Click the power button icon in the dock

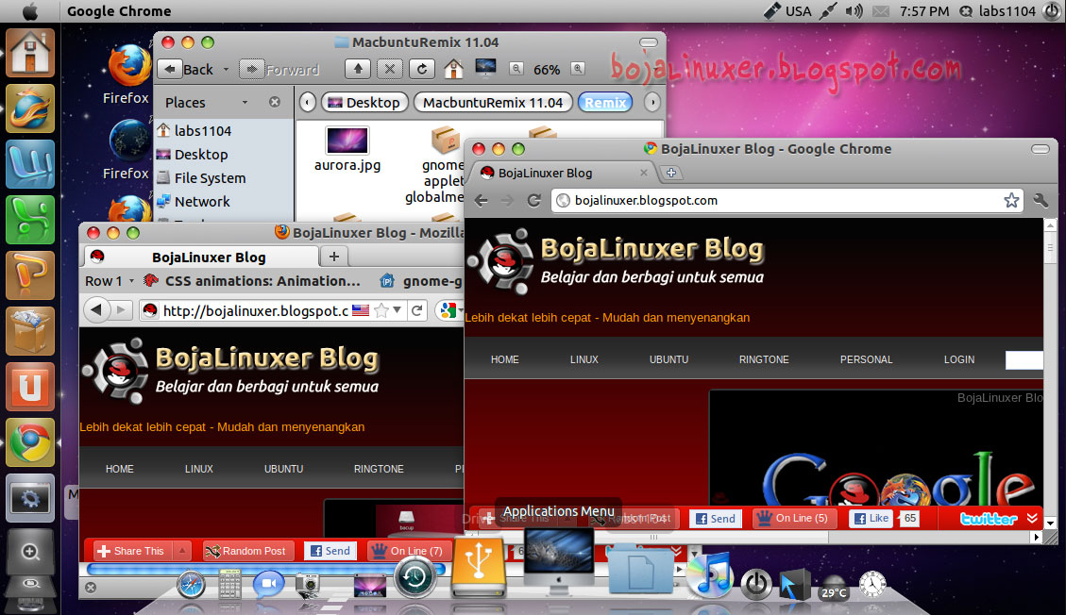tap(755, 584)
